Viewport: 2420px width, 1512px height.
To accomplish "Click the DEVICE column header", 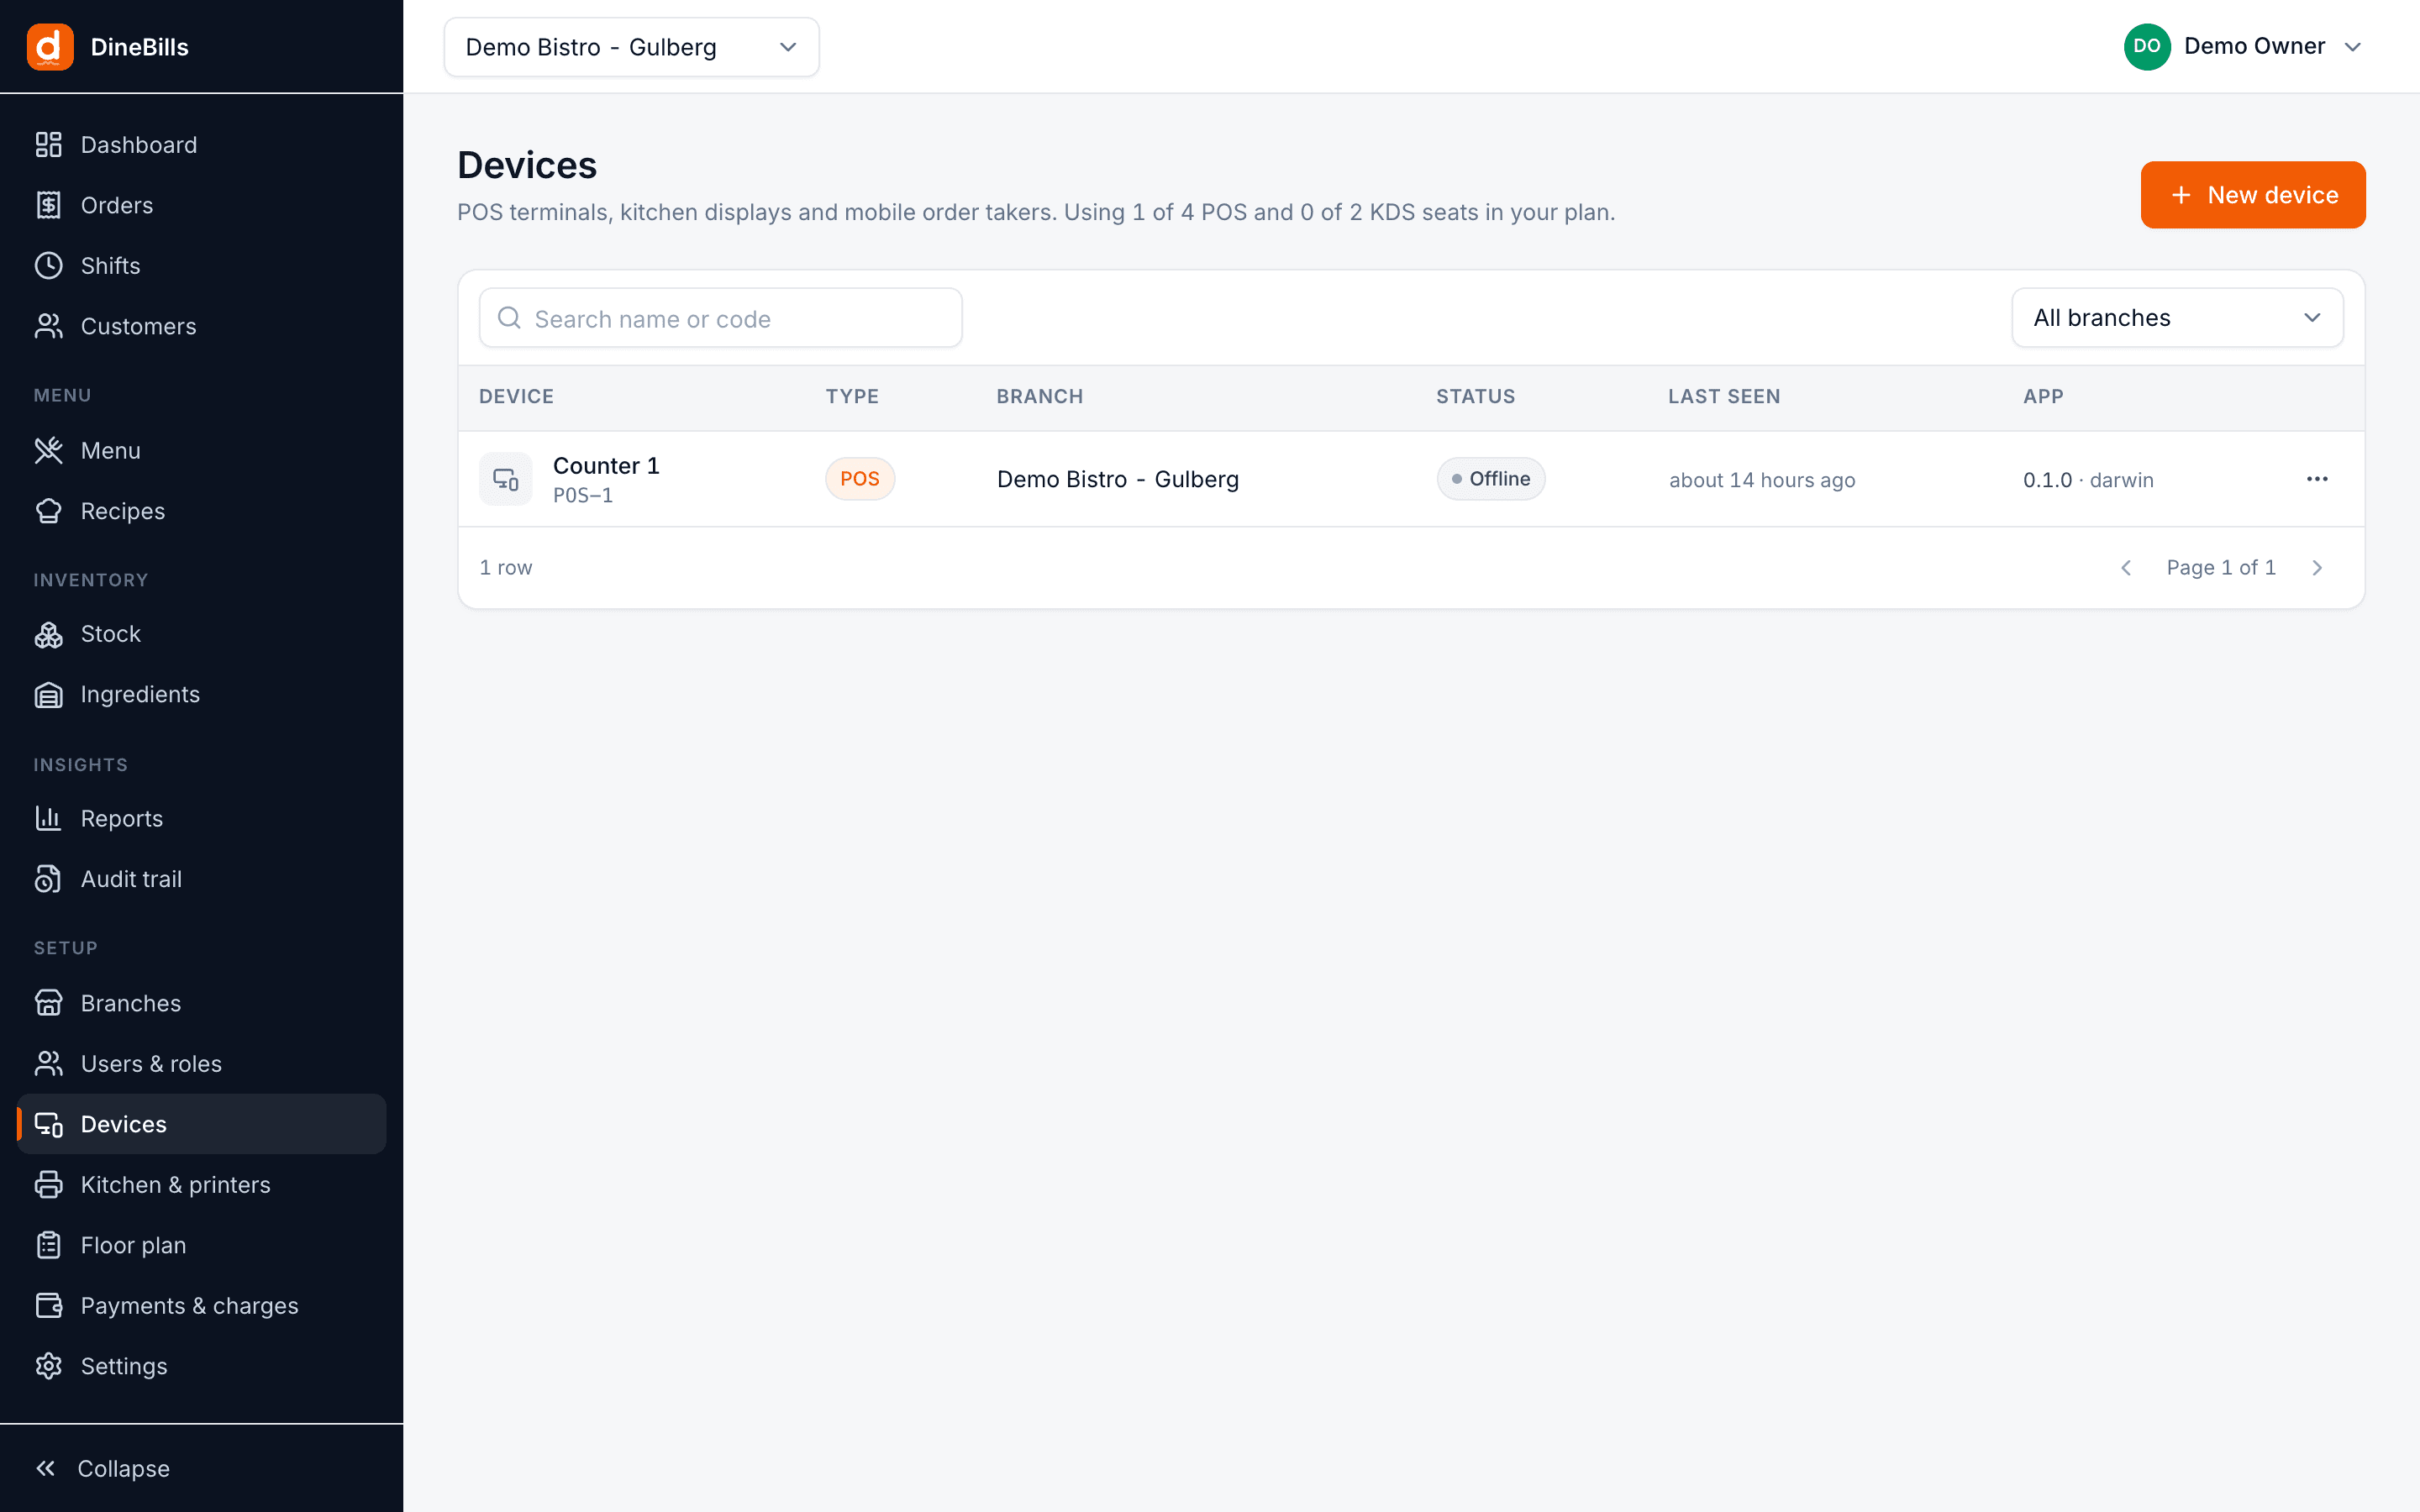I will tap(516, 397).
